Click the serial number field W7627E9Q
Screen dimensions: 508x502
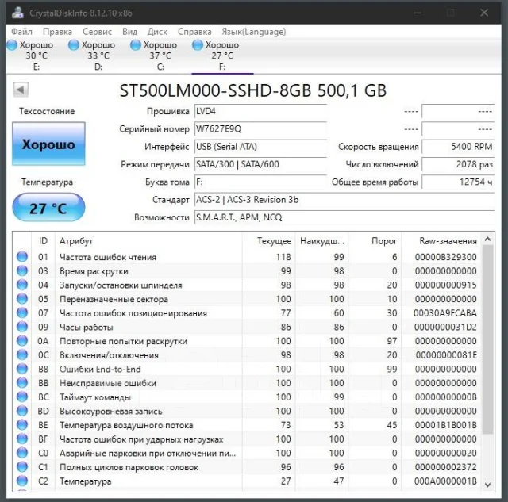point(260,129)
